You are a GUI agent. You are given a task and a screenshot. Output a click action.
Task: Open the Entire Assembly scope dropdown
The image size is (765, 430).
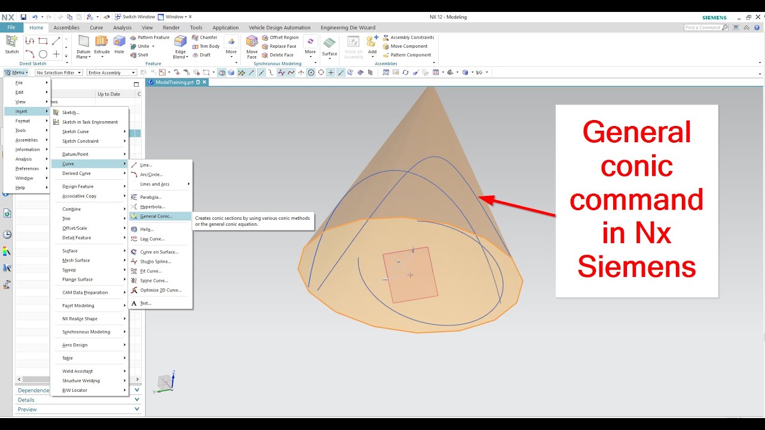pyautogui.click(x=112, y=73)
